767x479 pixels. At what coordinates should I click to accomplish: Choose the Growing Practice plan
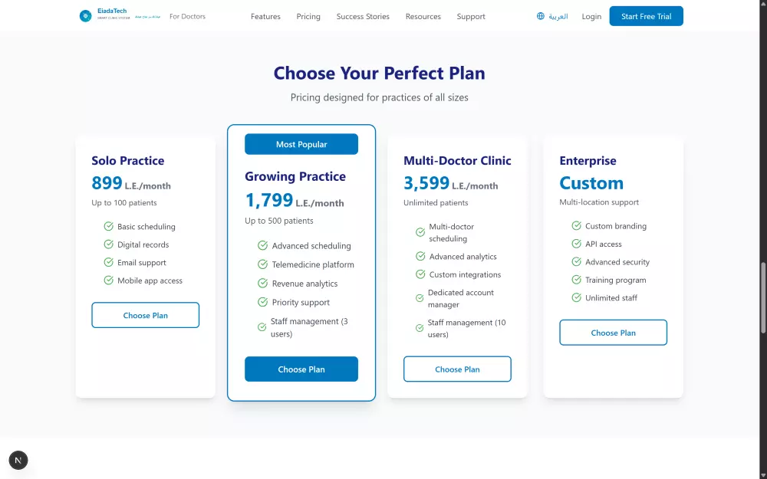coord(301,369)
